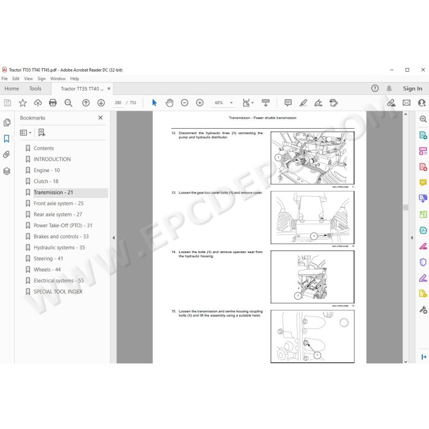Switch to Tools tab
Viewport: 429px width, 429px height.
point(36,89)
